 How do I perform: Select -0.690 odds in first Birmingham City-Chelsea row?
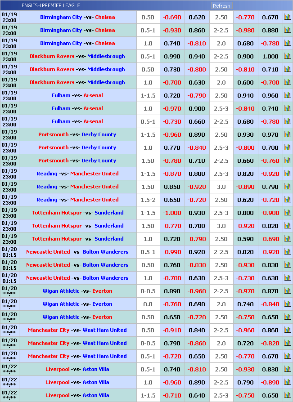click(171, 18)
